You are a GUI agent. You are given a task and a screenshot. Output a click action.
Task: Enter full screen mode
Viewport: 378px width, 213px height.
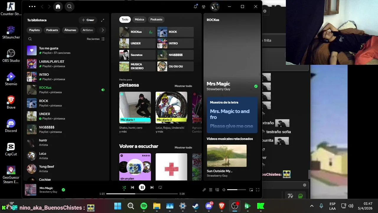pyautogui.click(x=258, y=190)
